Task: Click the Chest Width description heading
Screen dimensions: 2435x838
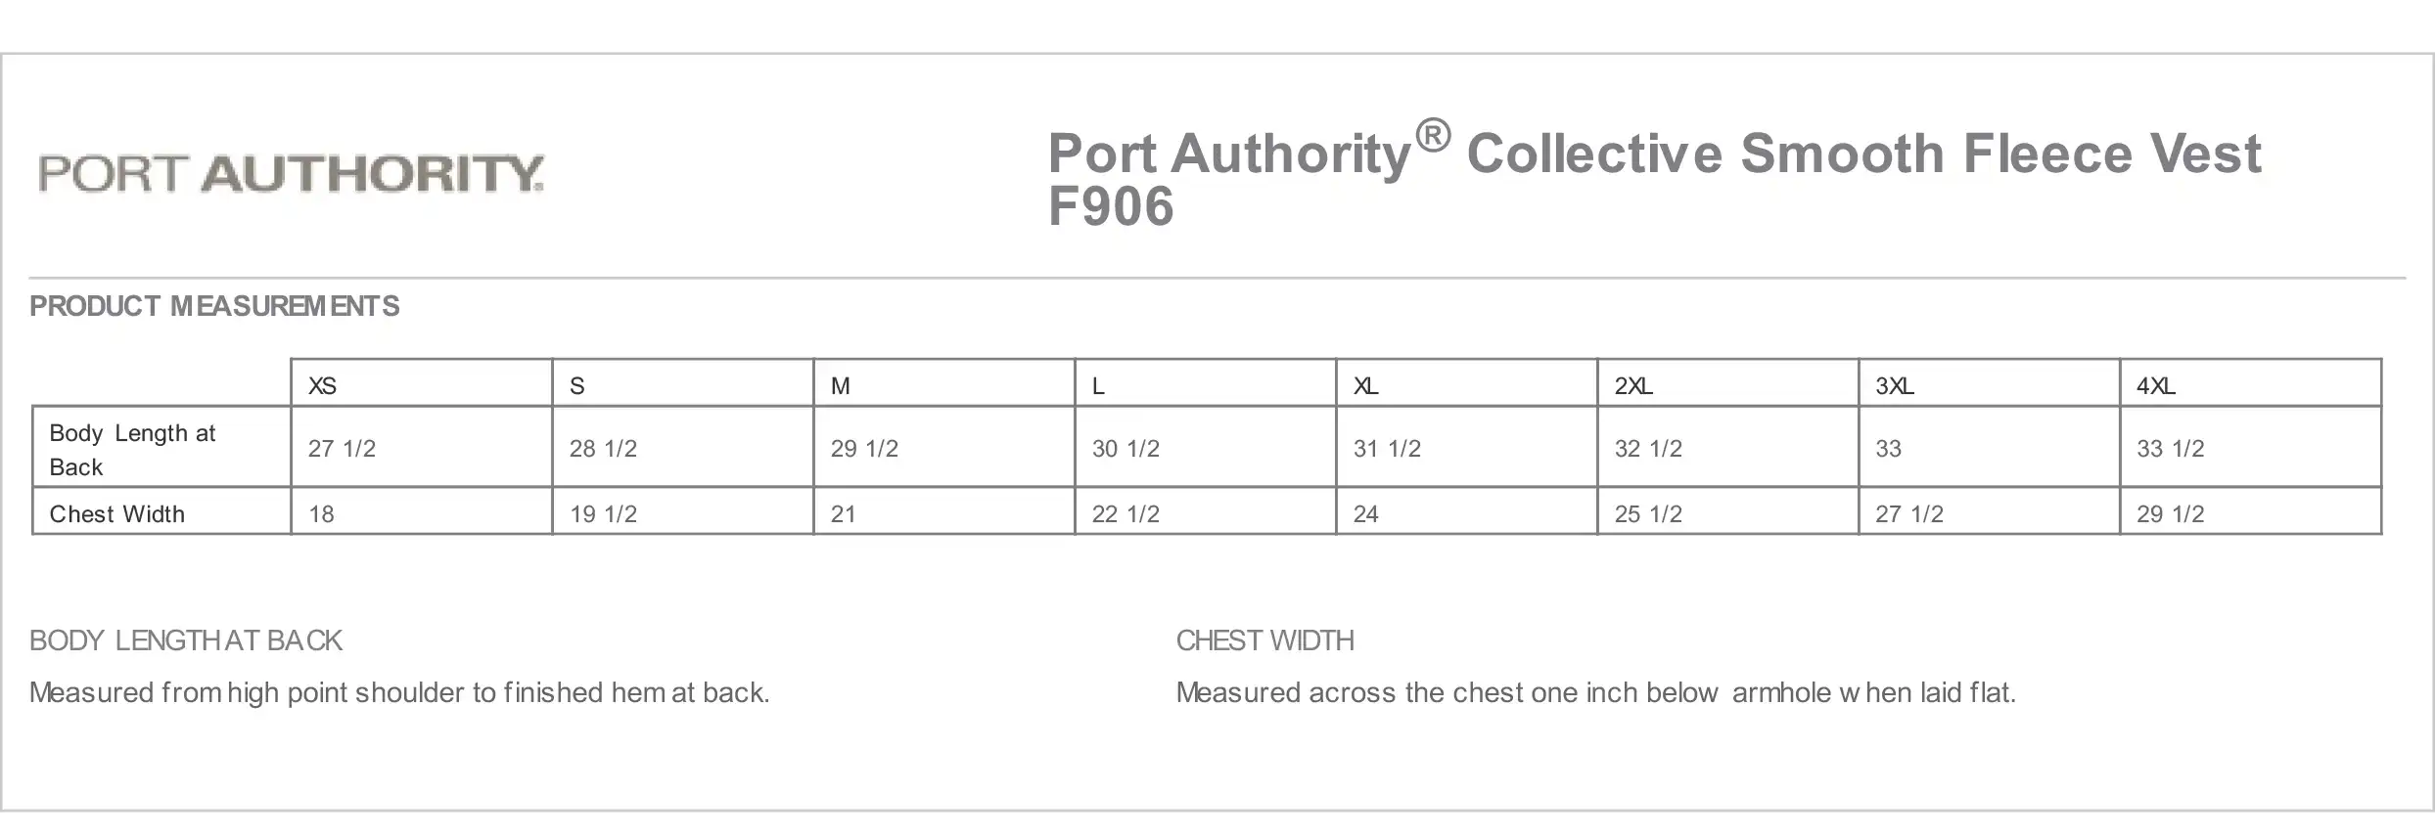Action: (x=1265, y=640)
